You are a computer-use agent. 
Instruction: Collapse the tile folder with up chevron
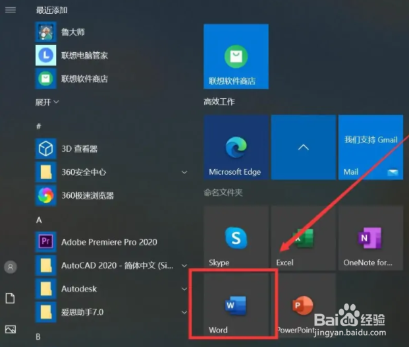click(304, 147)
